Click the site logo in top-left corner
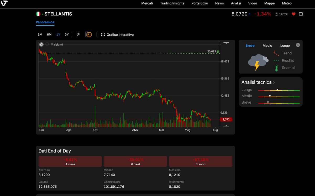This screenshot has width=315, height=196. (x=4, y=3)
